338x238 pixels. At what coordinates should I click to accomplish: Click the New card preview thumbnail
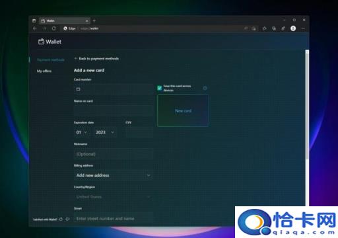(x=183, y=111)
